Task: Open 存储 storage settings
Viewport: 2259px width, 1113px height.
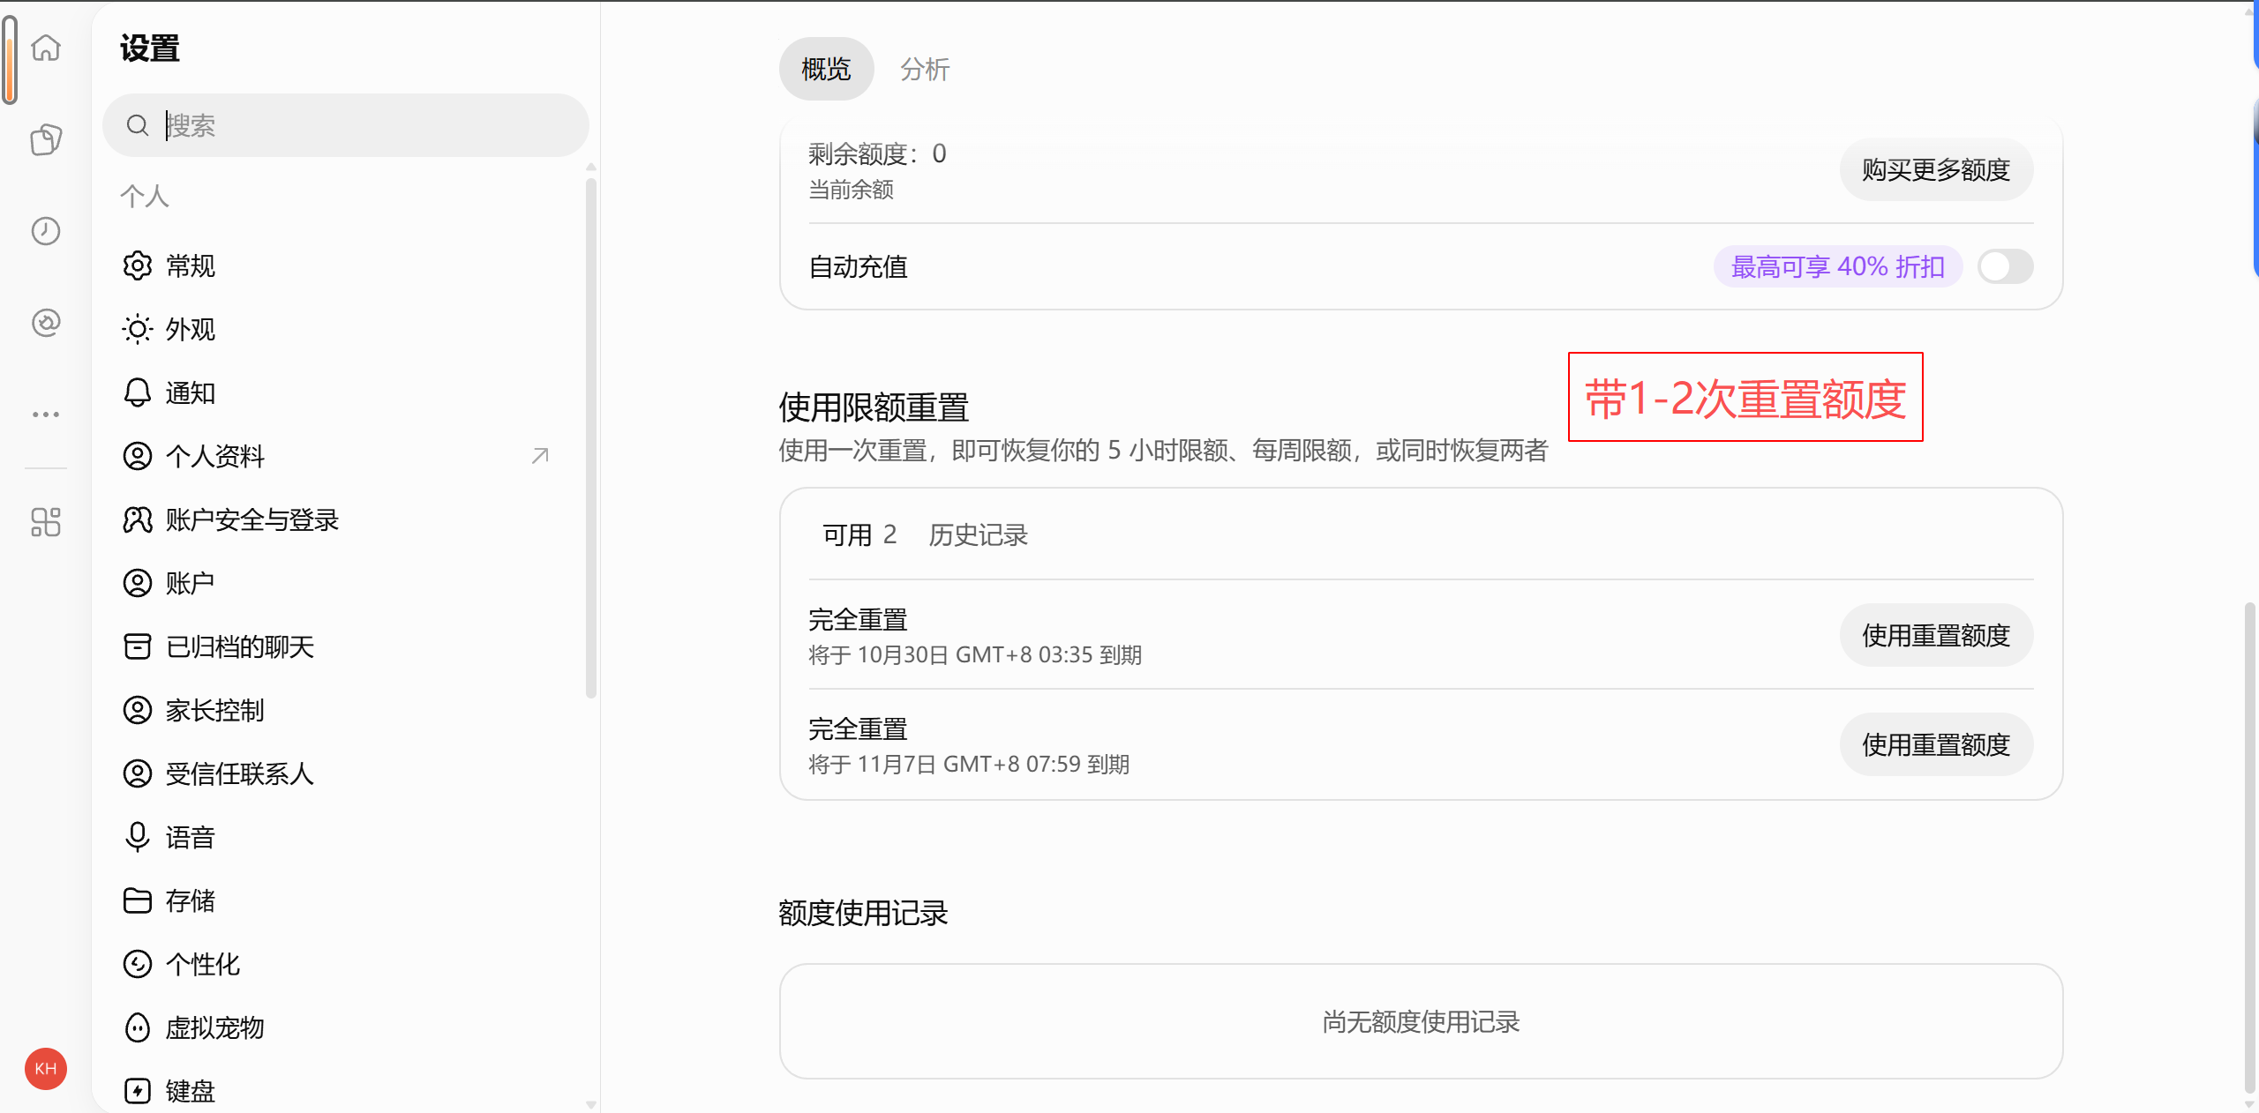Action: click(344, 900)
